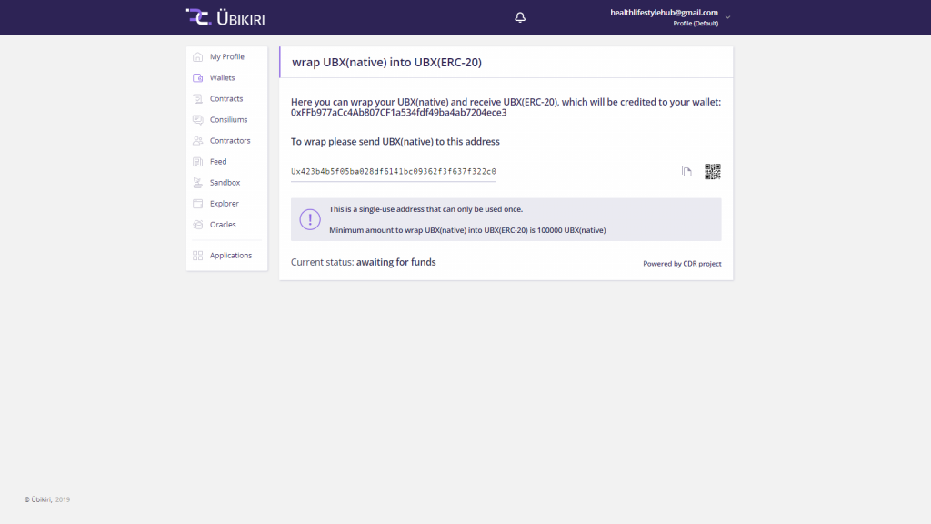931x524 pixels.
Task: Click the wrap address input field
Action: [393, 172]
